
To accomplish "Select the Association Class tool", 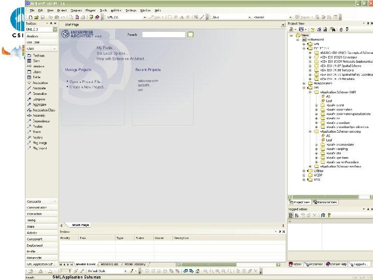I will coord(41,110).
